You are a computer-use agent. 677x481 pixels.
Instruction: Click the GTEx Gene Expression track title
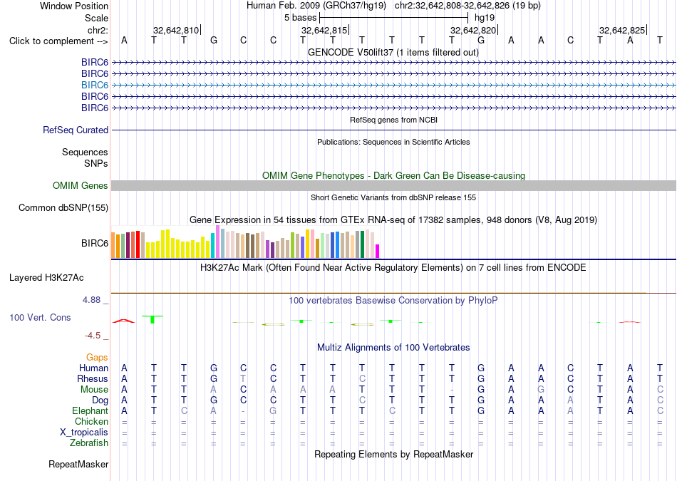coord(393,219)
